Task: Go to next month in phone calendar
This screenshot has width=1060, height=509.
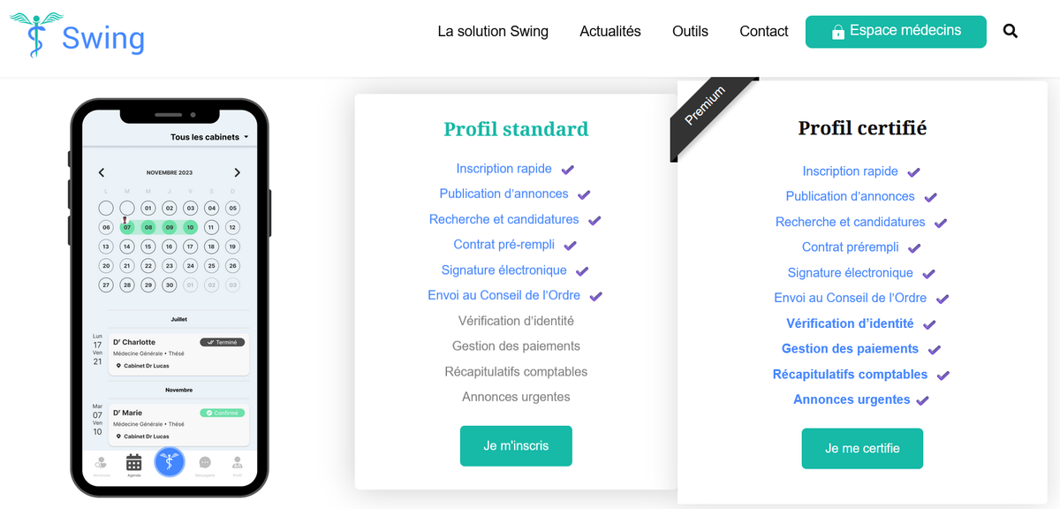Action: pos(237,172)
